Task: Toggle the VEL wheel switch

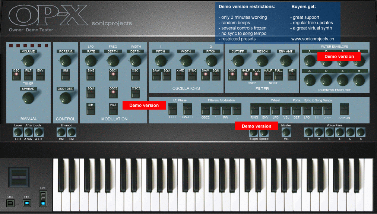Action: pos(286,110)
